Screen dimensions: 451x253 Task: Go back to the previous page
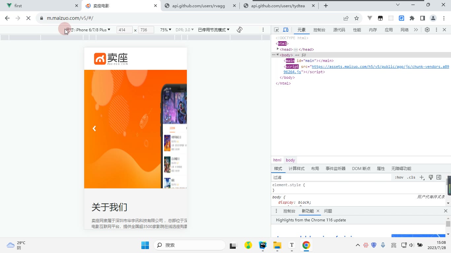click(7, 18)
